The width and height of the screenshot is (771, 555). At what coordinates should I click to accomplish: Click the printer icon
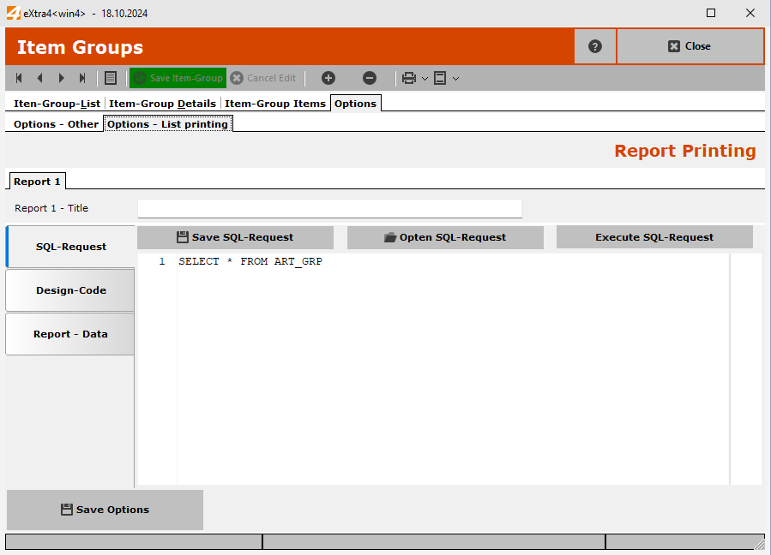409,78
